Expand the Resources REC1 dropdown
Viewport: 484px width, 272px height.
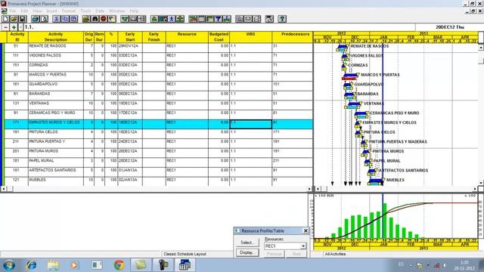point(303,246)
